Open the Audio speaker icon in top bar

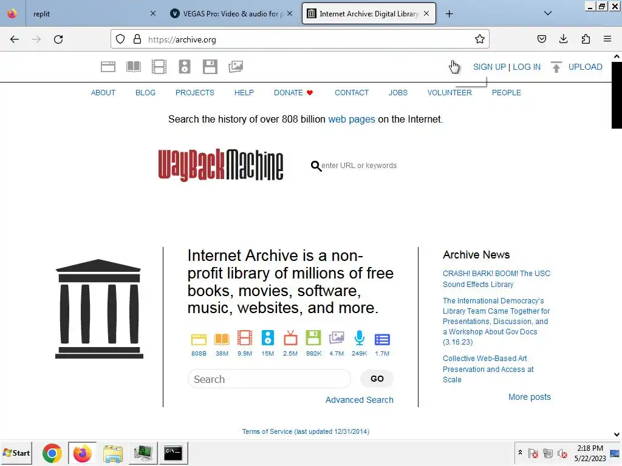point(185,67)
